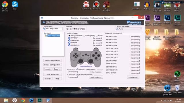184x103 pixels.
Task: Select the 4-Way (standard) radio button
Action: pos(69,35)
